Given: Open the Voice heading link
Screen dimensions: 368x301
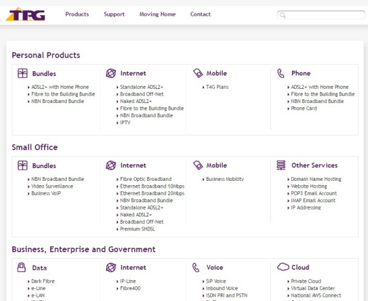Looking at the screenshot, I should coord(215,267).
